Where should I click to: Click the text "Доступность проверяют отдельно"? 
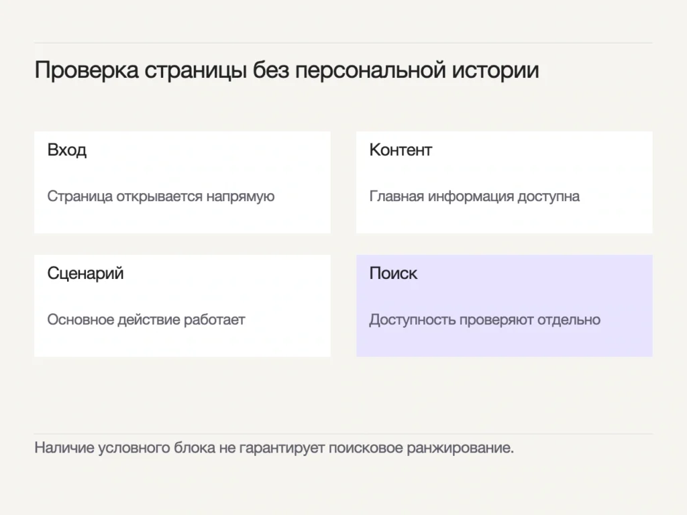click(484, 320)
